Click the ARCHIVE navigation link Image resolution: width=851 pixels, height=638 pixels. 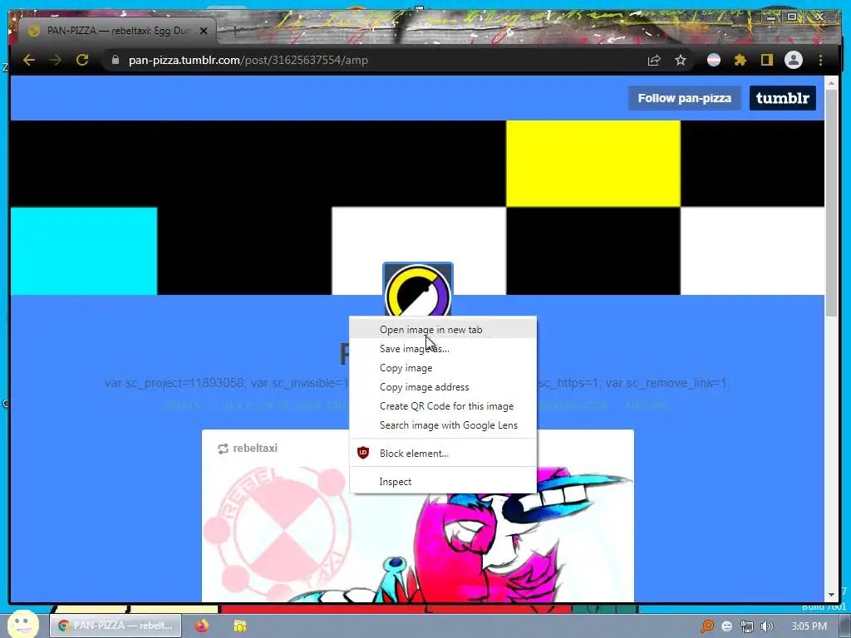tap(647, 405)
